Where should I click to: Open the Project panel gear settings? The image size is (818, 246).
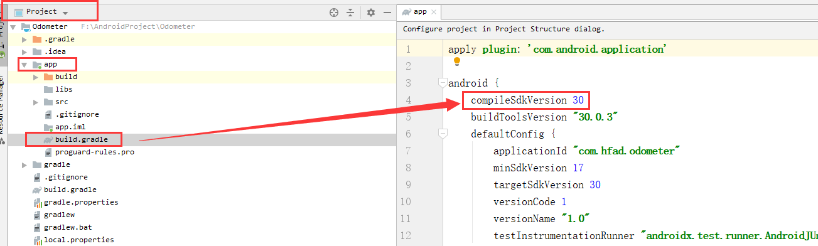pos(370,13)
